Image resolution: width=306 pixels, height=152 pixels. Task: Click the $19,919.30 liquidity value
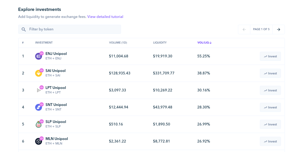pyautogui.click(x=163, y=56)
